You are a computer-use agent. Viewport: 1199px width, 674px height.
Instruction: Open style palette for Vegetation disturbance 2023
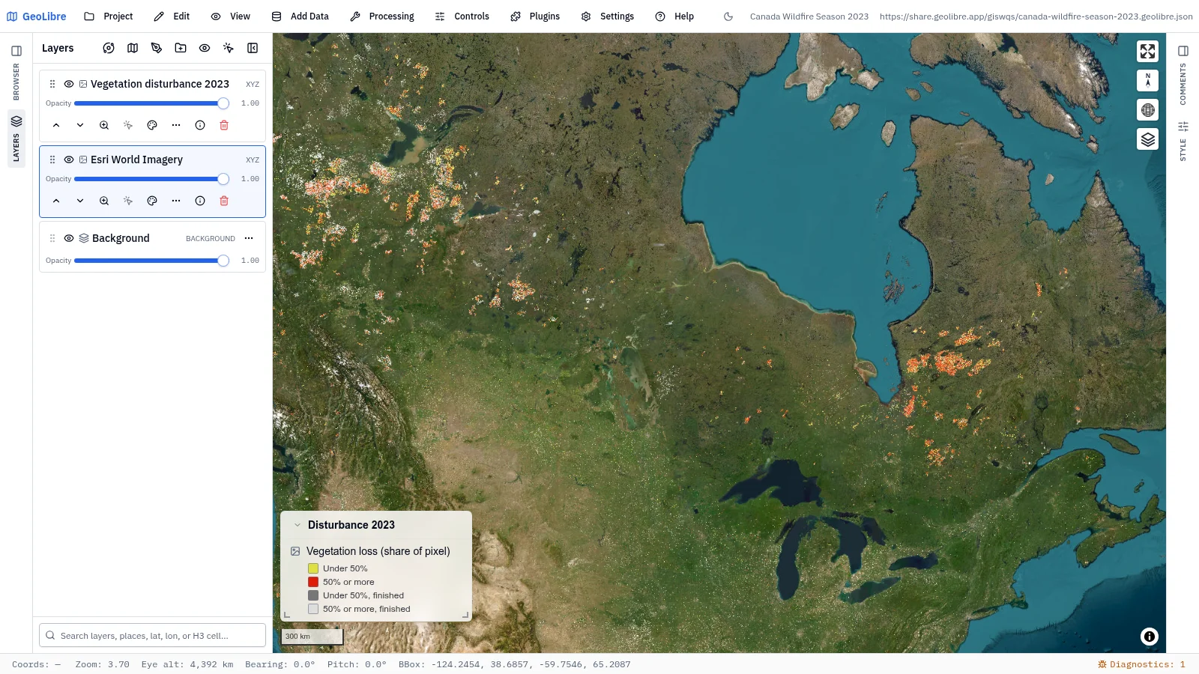click(152, 125)
